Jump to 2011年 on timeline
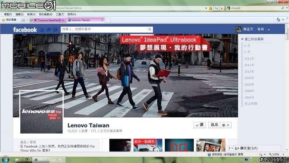The image size is (289, 163). pyautogui.click(x=249, y=65)
